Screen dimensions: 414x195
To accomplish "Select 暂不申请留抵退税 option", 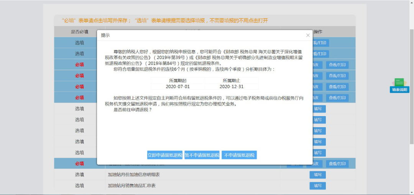I will point(202,155).
